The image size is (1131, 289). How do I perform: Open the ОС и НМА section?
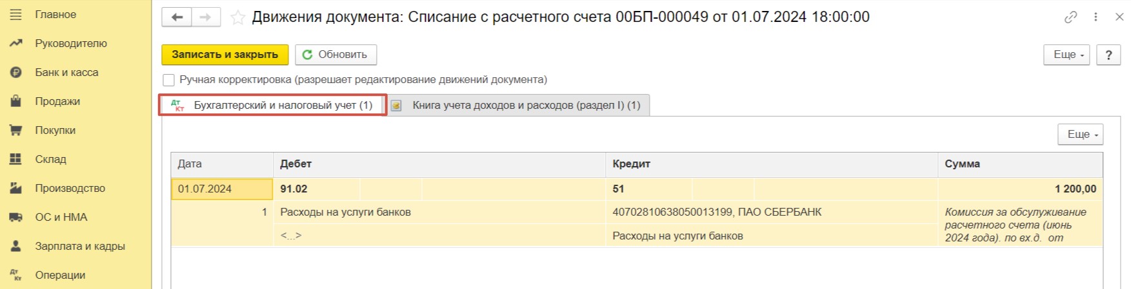61,217
